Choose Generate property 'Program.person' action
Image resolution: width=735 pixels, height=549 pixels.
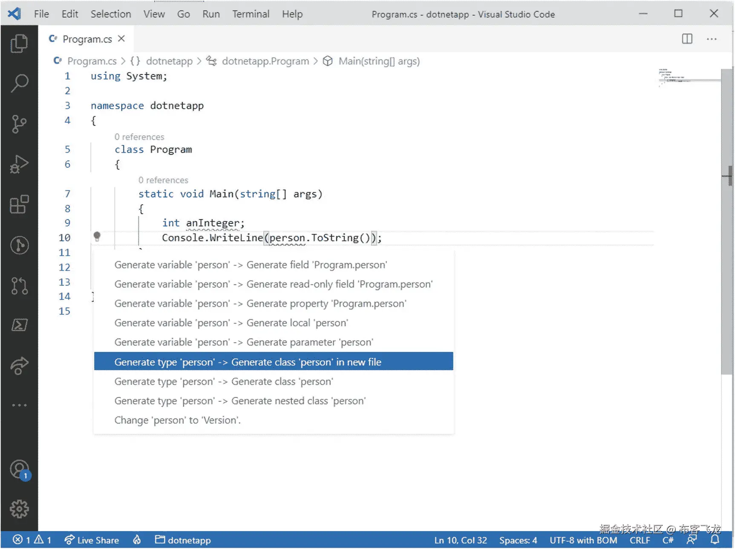(274, 304)
